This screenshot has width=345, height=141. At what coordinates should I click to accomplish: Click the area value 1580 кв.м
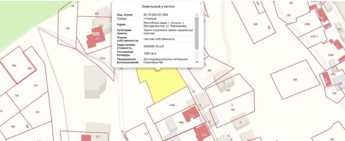tap(150, 53)
